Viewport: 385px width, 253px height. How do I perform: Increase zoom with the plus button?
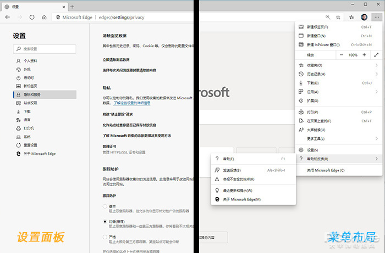364,55
